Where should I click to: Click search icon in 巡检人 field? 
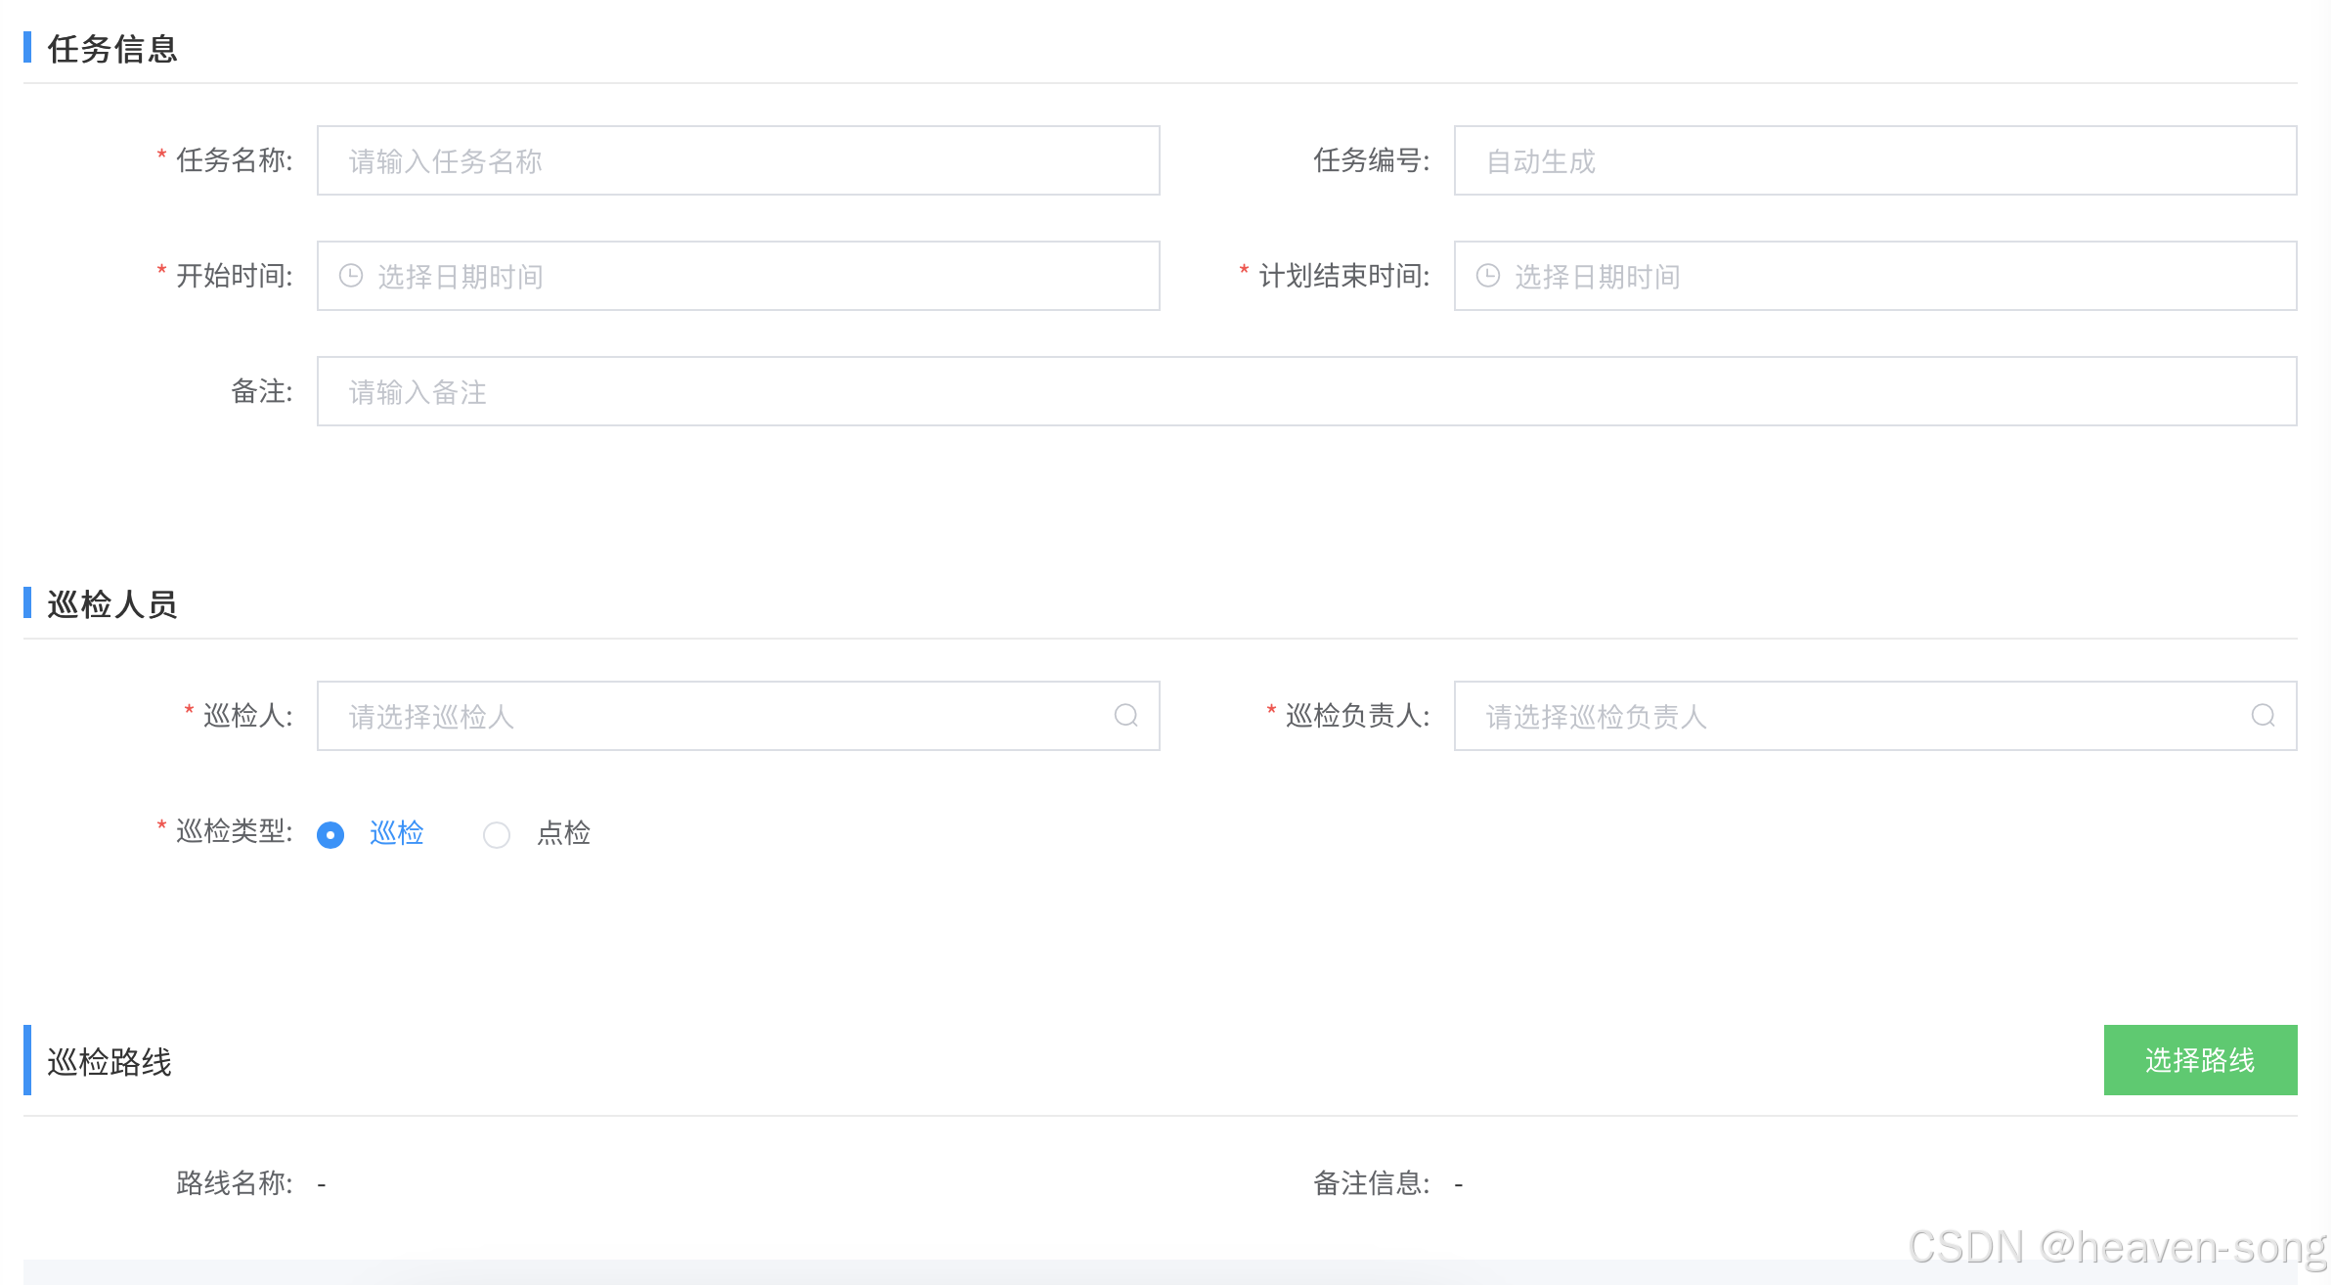[1125, 716]
